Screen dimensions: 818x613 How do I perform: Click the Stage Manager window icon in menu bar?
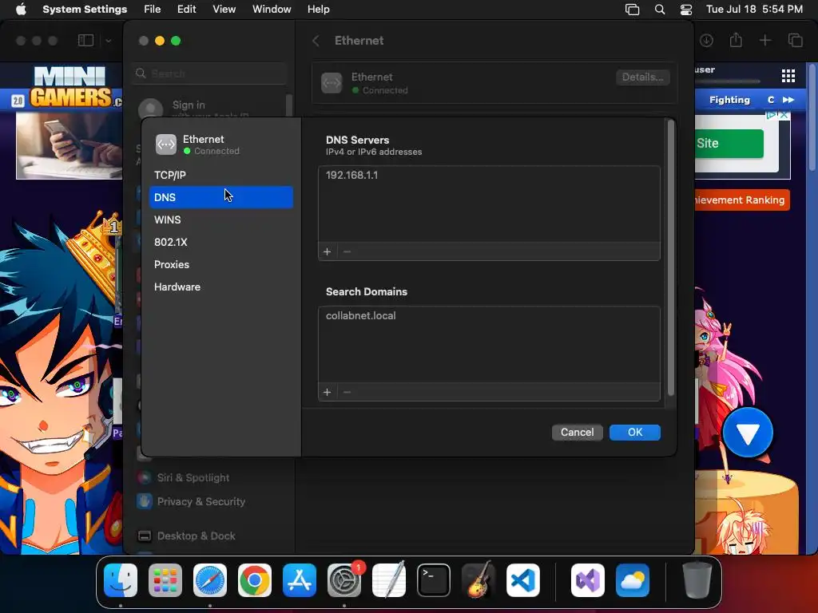point(632,10)
